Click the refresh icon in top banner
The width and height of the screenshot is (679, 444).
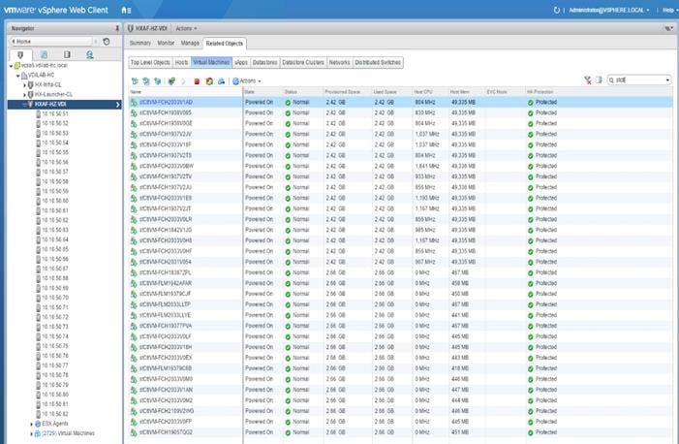coord(556,10)
